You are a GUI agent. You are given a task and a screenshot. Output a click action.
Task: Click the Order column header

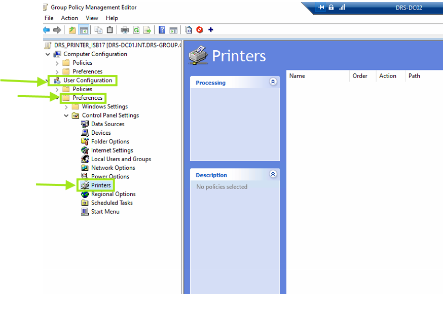360,76
